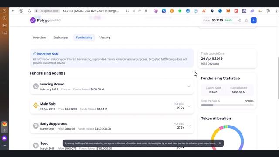Viewport: 279px width, 157px height.
Task: Open the blue K extension icon
Action: 164,11
